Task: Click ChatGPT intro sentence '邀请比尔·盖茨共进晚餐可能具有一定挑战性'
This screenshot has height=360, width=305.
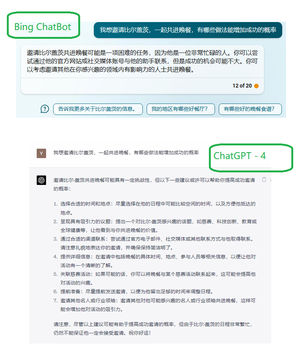Action: (x=101, y=180)
